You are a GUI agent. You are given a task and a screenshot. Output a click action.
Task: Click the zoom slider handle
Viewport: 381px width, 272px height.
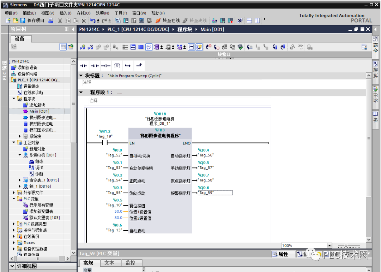(x=346, y=246)
